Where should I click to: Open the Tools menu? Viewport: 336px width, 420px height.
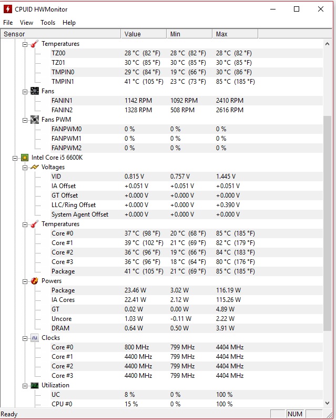click(48, 23)
